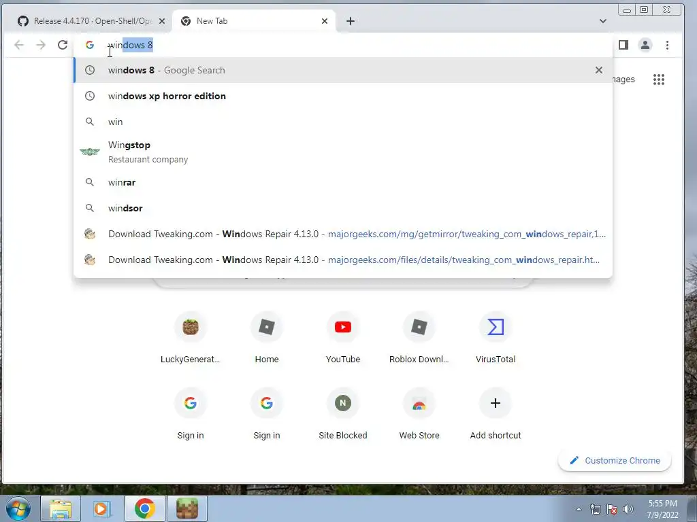Select the 'win' search suggestion
Viewport: 697px width, 522px height.
pos(343,122)
